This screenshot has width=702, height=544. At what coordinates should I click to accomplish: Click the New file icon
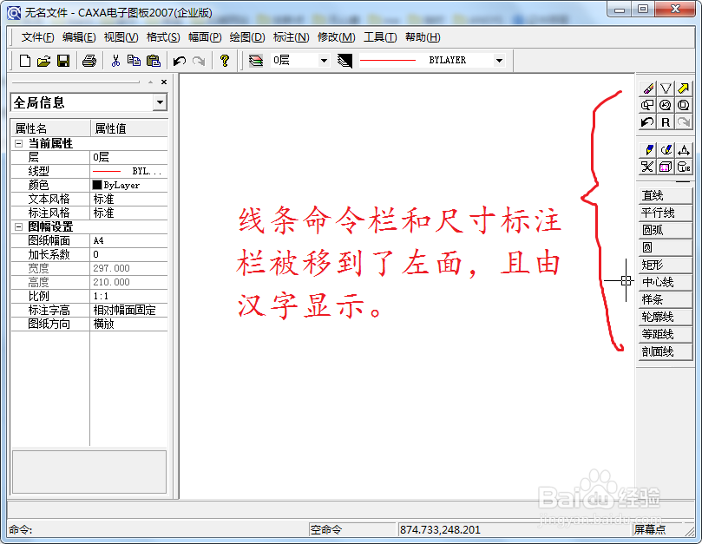coord(25,61)
